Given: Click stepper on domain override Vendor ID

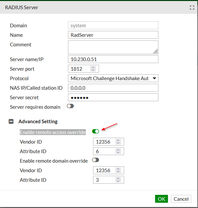Looking at the screenshot, I should (x=118, y=171).
